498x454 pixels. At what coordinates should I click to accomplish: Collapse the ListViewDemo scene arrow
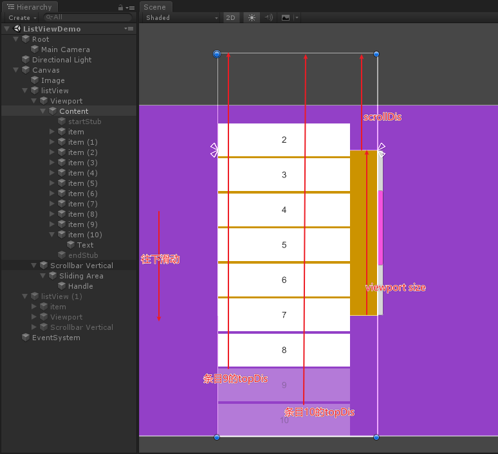(6, 29)
